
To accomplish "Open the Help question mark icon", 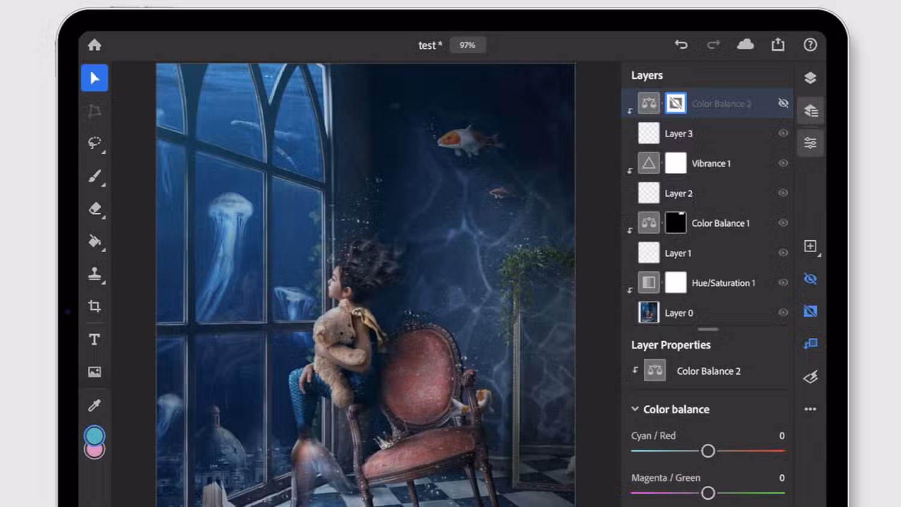I will click(x=810, y=45).
